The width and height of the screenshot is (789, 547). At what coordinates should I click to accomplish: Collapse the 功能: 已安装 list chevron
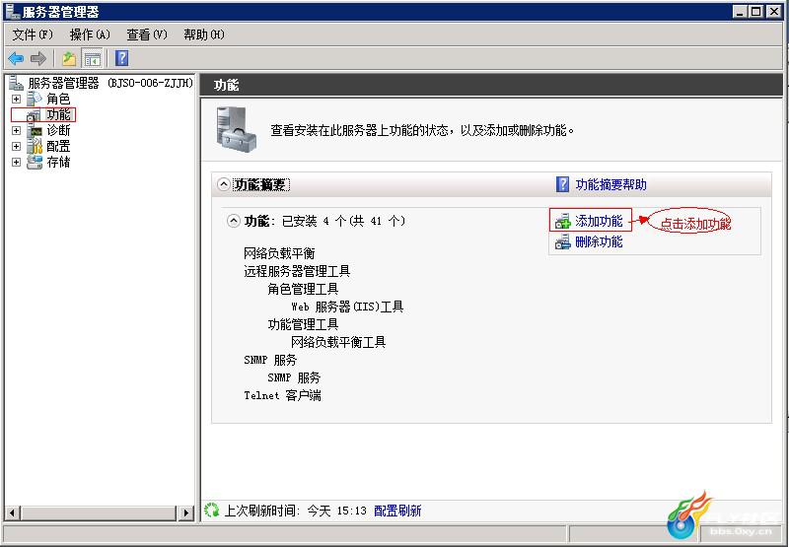click(233, 221)
